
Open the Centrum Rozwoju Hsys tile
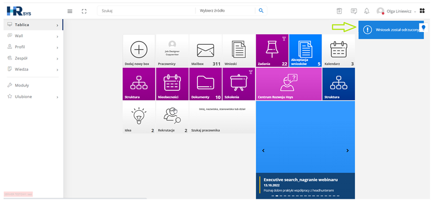tap(289, 84)
